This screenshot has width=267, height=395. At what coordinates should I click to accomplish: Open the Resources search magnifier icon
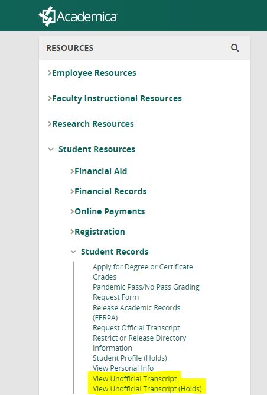[x=235, y=47]
